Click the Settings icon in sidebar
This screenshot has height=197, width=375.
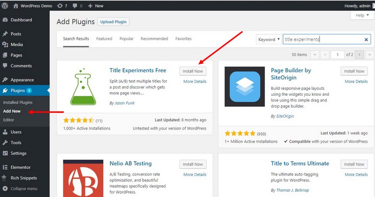pos(5,153)
